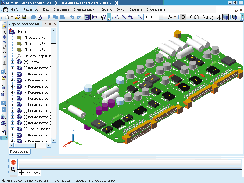Switch to hidden lines removed display

[x=212, y=17]
